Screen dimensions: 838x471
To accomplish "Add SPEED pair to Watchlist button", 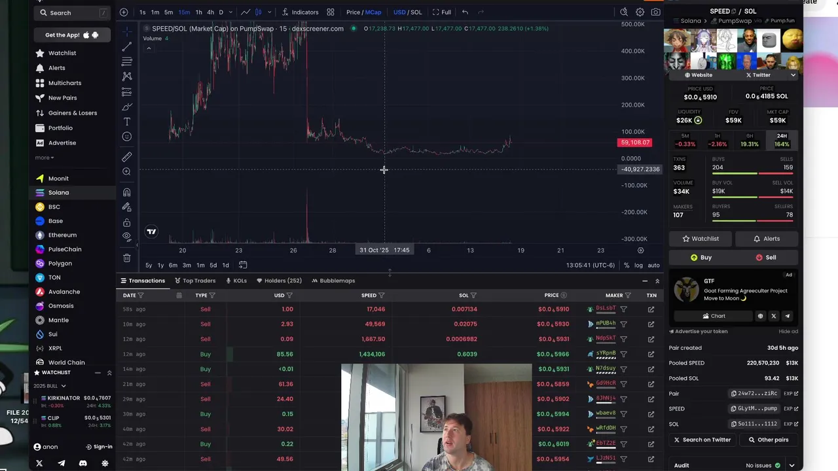I will [x=701, y=239].
